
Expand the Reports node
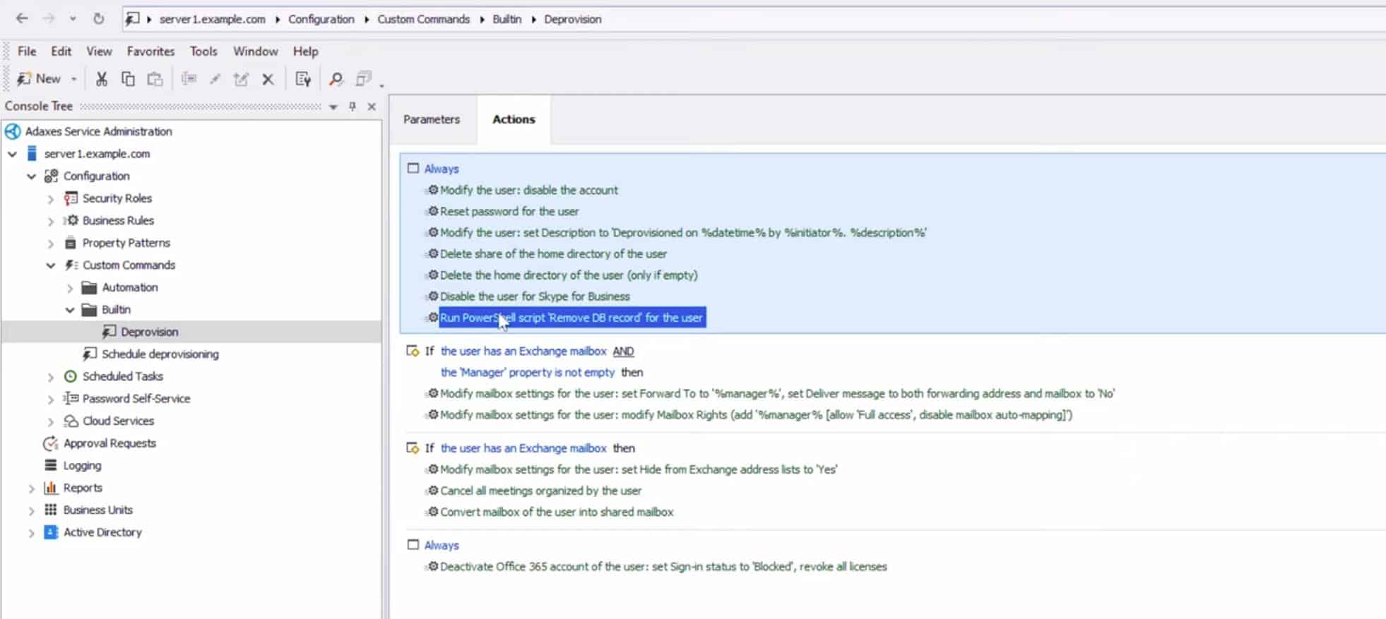pyautogui.click(x=32, y=488)
